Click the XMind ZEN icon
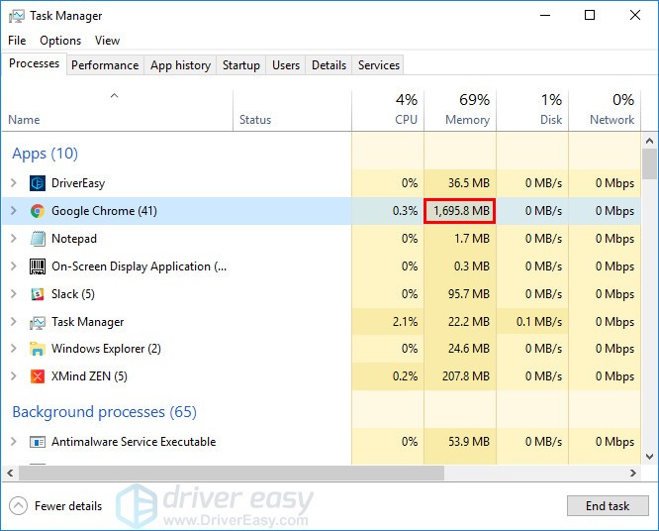Image resolution: width=659 pixels, height=531 pixels. (38, 376)
